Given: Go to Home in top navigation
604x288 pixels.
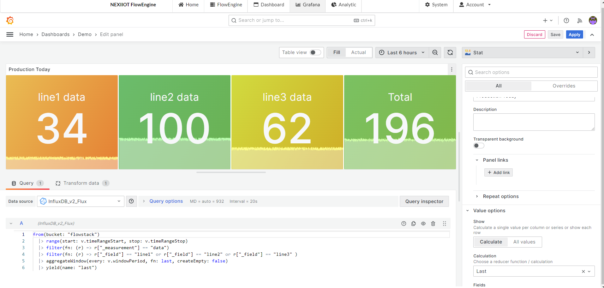Looking at the screenshot, I should 188,5.
